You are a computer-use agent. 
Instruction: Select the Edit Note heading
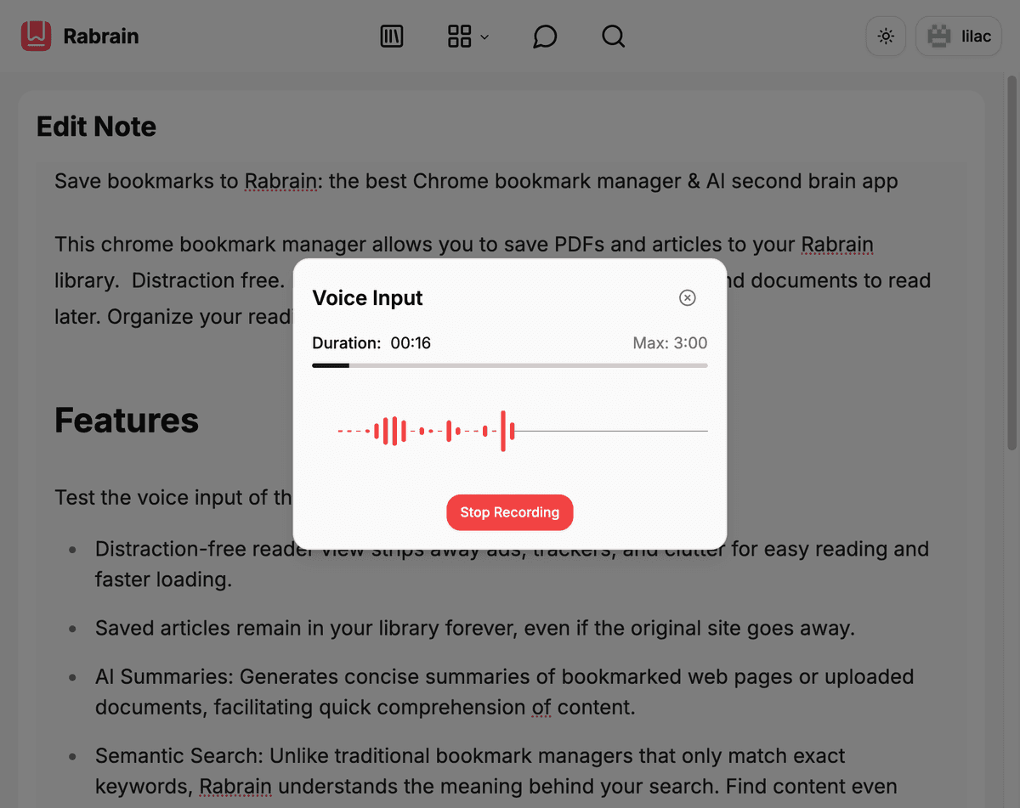96,126
